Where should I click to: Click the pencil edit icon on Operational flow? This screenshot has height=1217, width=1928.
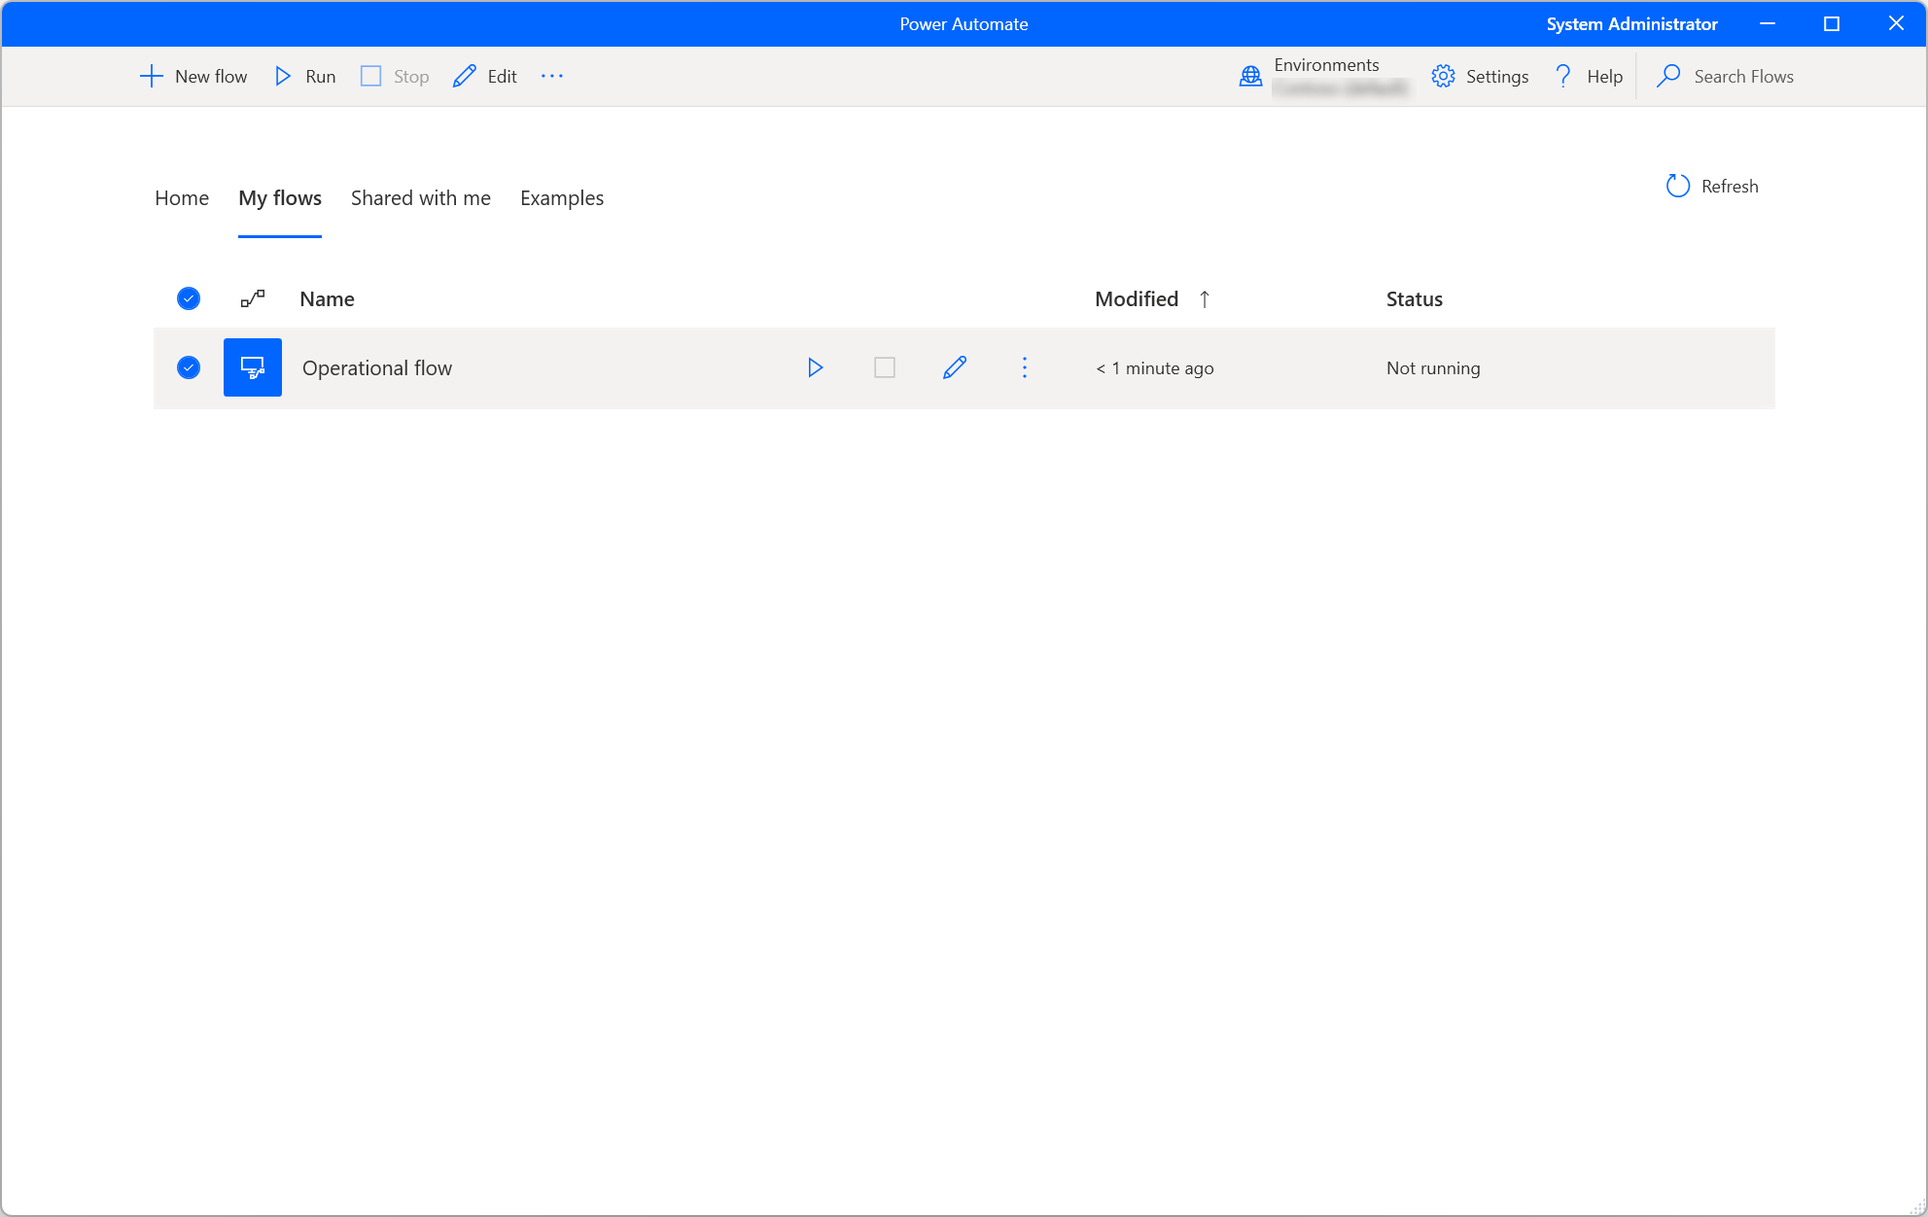tap(955, 367)
